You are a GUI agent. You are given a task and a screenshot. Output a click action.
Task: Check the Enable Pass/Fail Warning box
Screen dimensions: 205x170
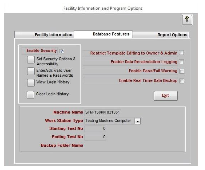click(x=182, y=71)
